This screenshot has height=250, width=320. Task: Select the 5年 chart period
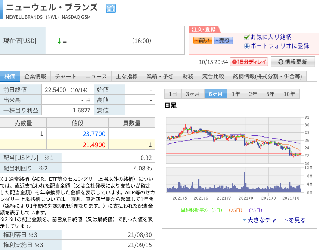[x=270, y=94]
